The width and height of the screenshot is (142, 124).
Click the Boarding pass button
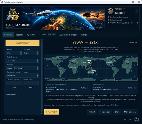point(105,112)
